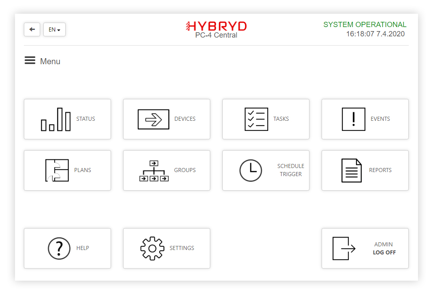Viewport: 433px width, 294px height.
Task: Open the GROUPS hierarchy icon
Action: (x=154, y=171)
